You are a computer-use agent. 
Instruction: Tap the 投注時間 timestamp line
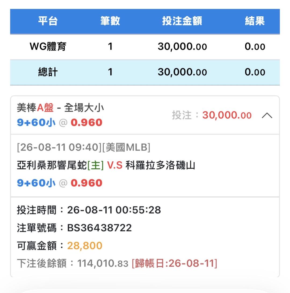89,210
